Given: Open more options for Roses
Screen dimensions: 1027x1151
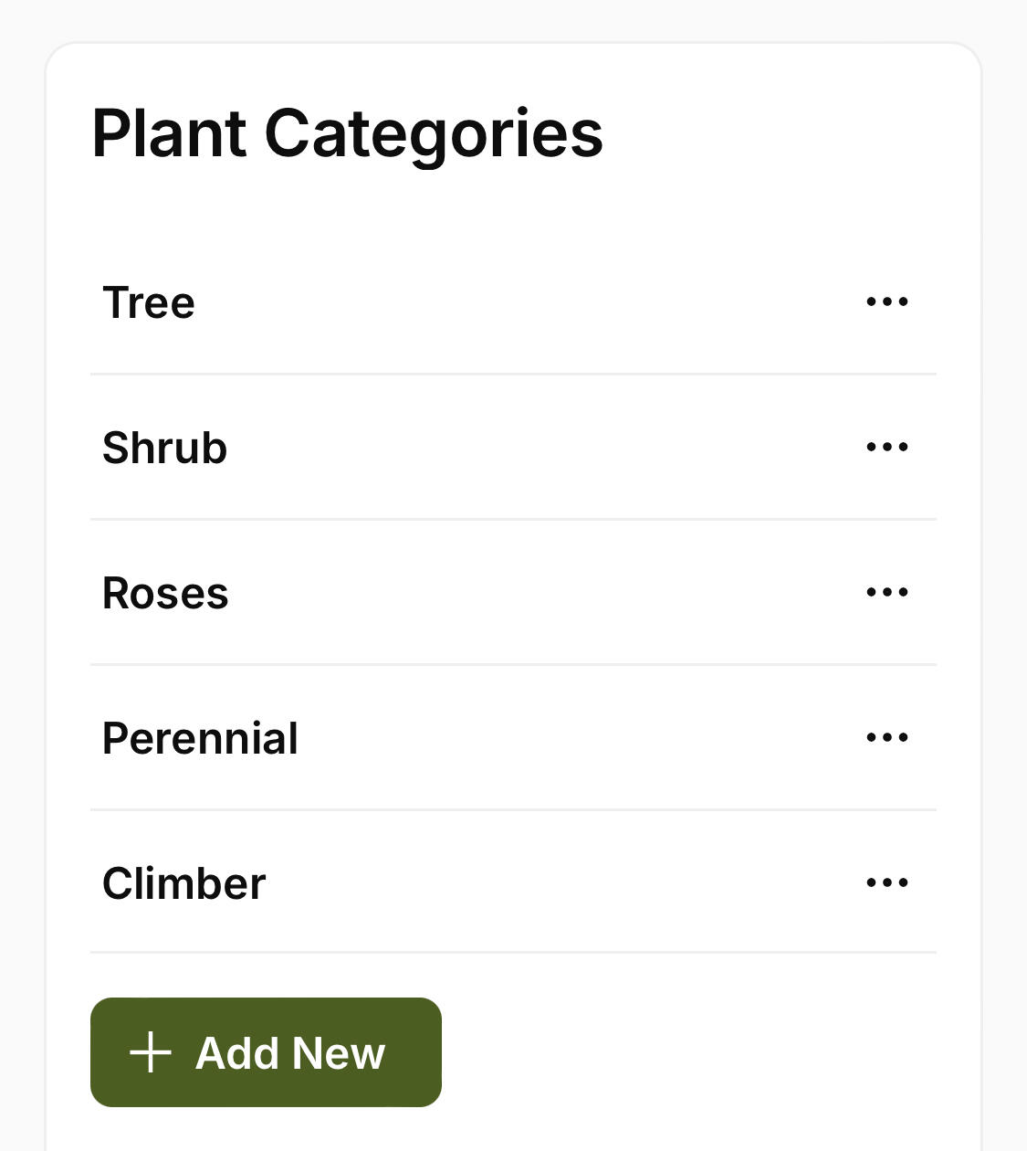Looking at the screenshot, I should pos(886,592).
